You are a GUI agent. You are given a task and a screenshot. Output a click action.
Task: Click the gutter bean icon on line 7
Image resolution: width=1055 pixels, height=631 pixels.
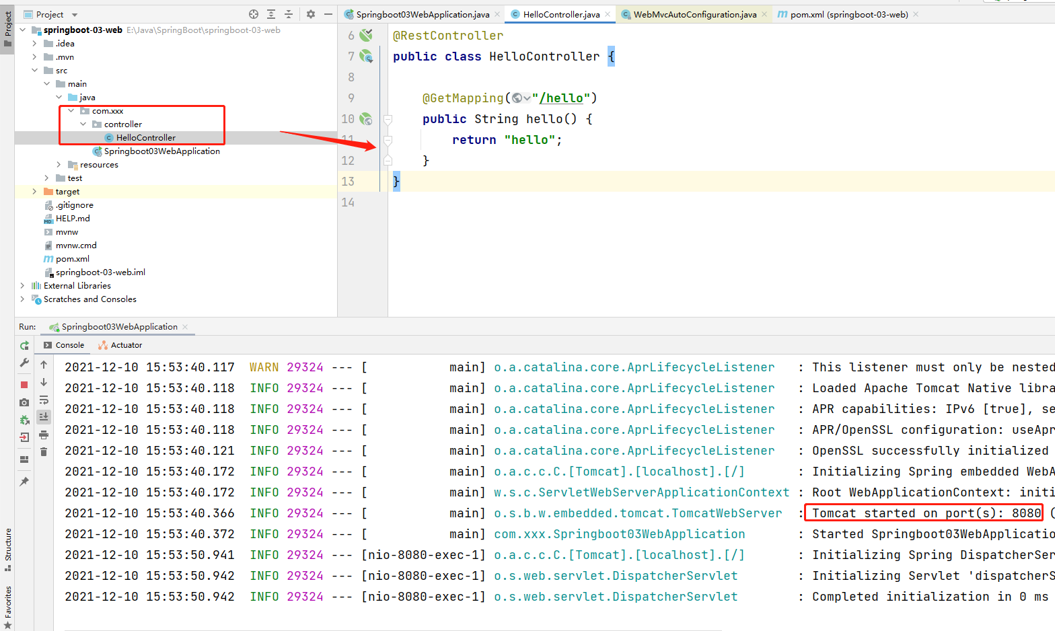pos(366,56)
